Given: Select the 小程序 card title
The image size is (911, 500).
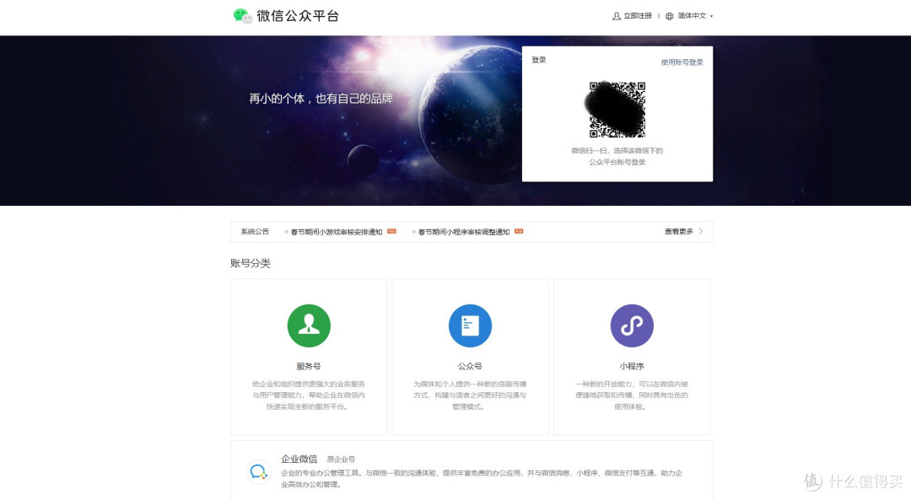Looking at the screenshot, I should pyautogui.click(x=632, y=367).
